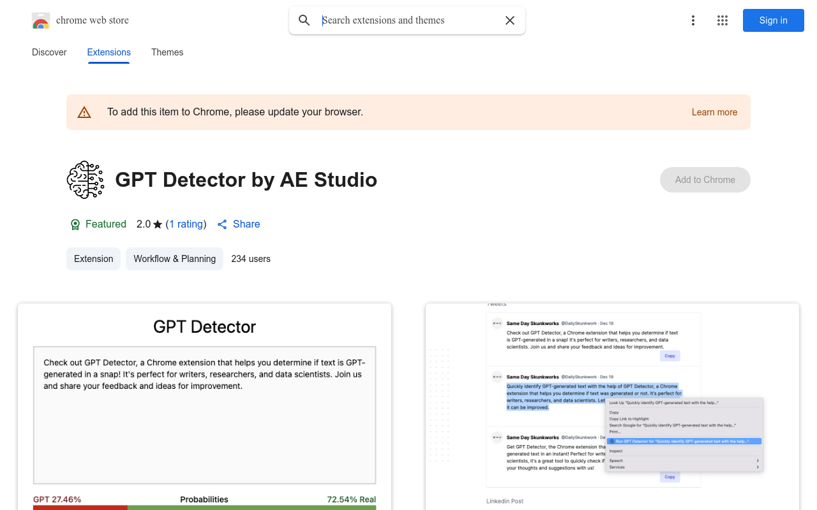
Task: Click the Extension chip
Action: [x=93, y=259]
